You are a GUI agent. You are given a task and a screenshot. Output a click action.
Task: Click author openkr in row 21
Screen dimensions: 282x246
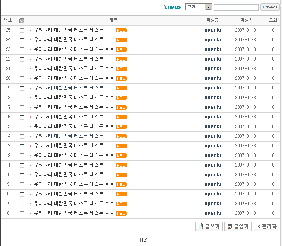point(213,69)
